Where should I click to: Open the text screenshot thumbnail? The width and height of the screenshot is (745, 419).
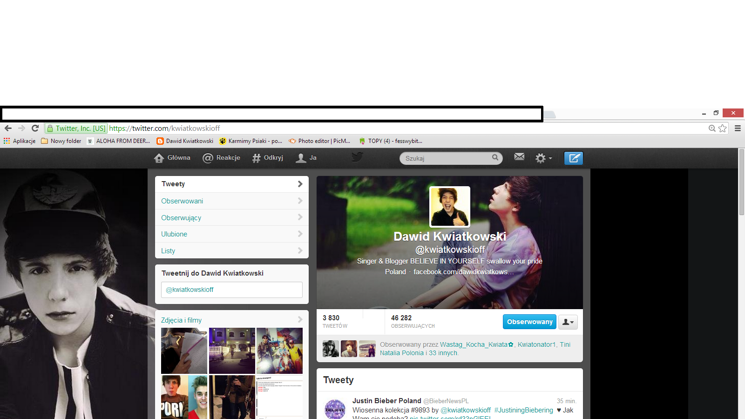point(279,397)
